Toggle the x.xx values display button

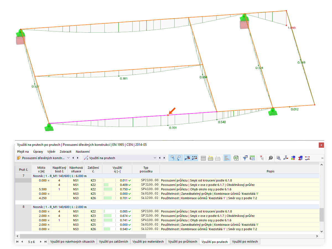pyautogui.click(x=194, y=158)
